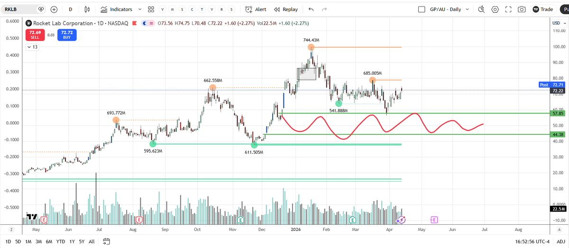Click the red 72.69 SELL button
The width and height of the screenshot is (569, 248).
point(35,35)
